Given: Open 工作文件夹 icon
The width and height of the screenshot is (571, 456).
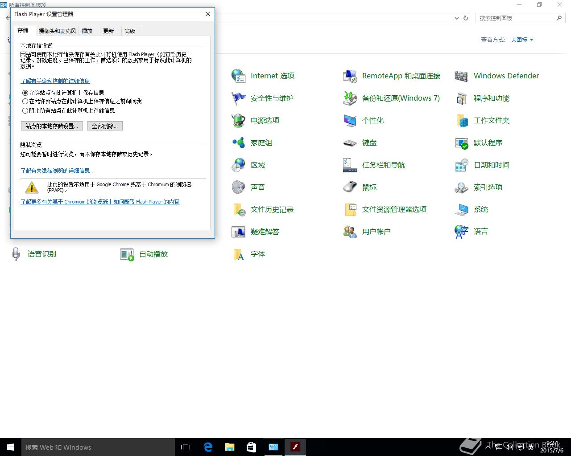Looking at the screenshot, I should (461, 120).
